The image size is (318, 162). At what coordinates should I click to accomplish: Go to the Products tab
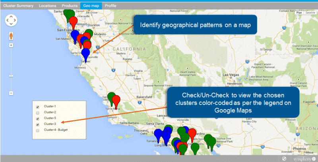coord(70,6)
